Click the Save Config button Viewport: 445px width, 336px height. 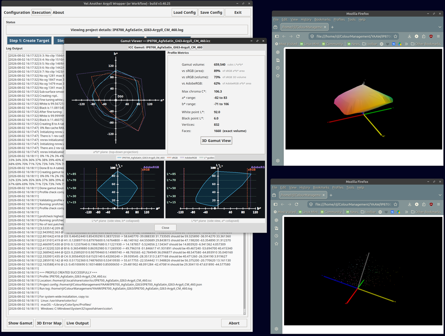click(211, 12)
